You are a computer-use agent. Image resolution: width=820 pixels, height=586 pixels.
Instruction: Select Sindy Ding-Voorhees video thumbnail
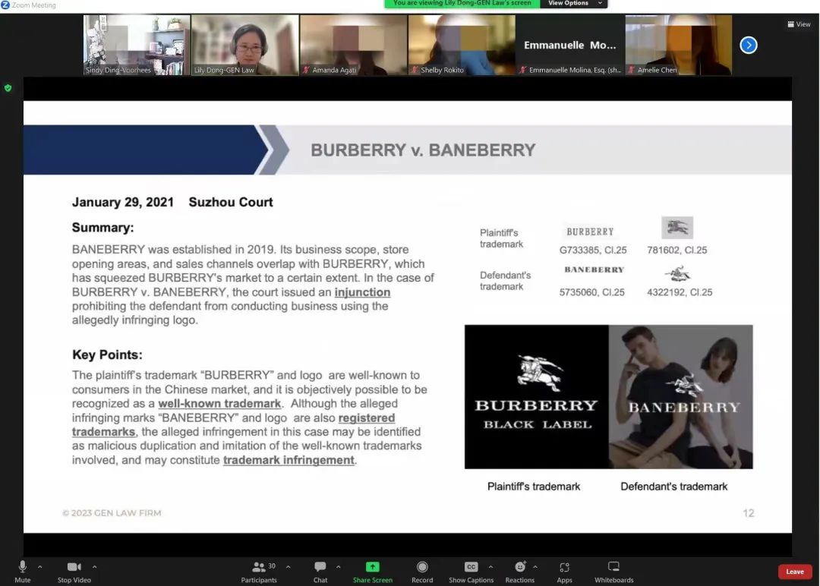[137, 45]
